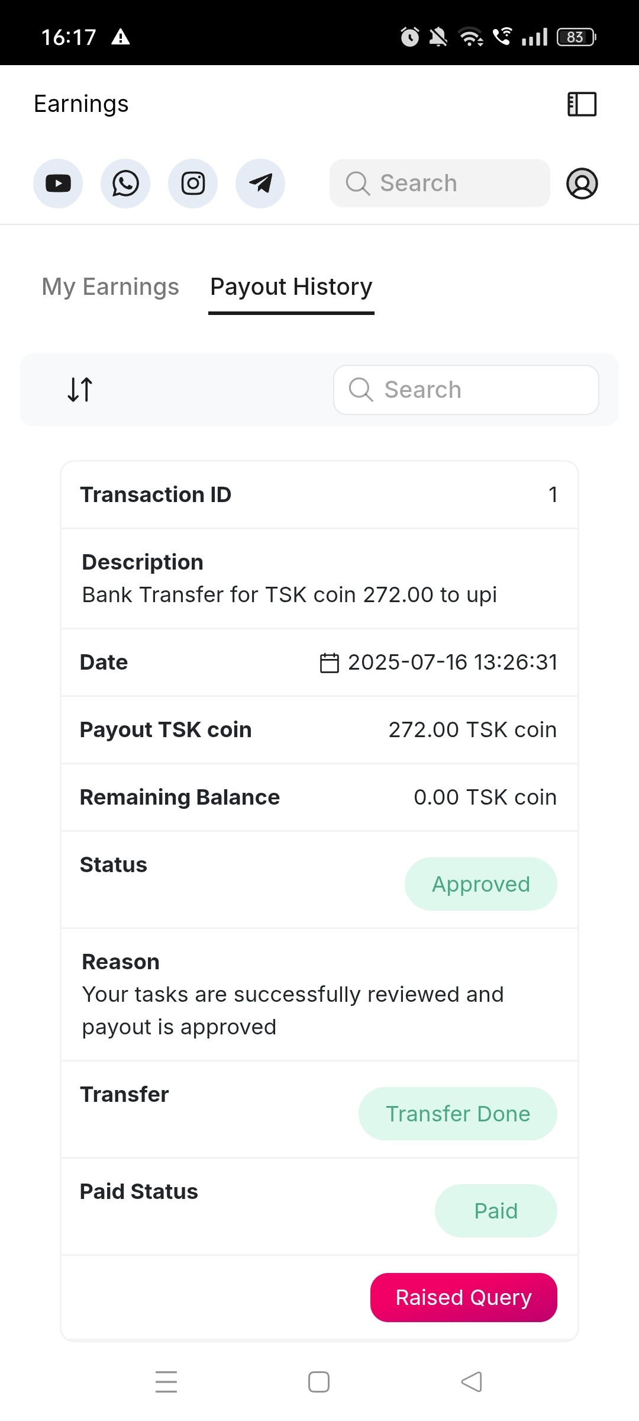This screenshot has height=1421, width=639.
Task: Click the sort arrows icon
Action: [80, 390]
